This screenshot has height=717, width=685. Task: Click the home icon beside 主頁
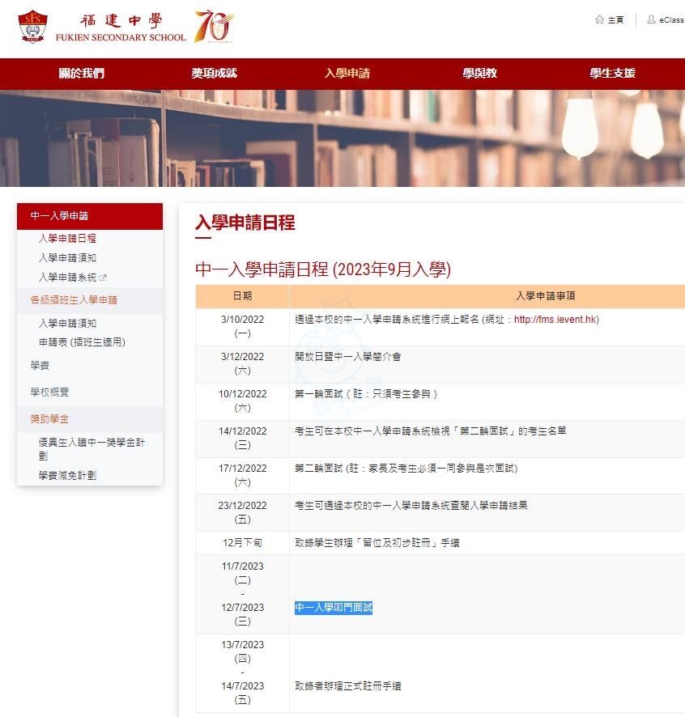[599, 19]
